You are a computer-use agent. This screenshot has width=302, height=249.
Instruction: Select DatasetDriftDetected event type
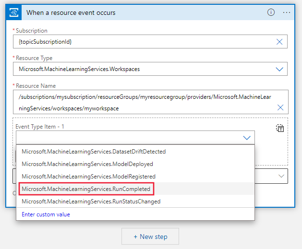coord(94,152)
